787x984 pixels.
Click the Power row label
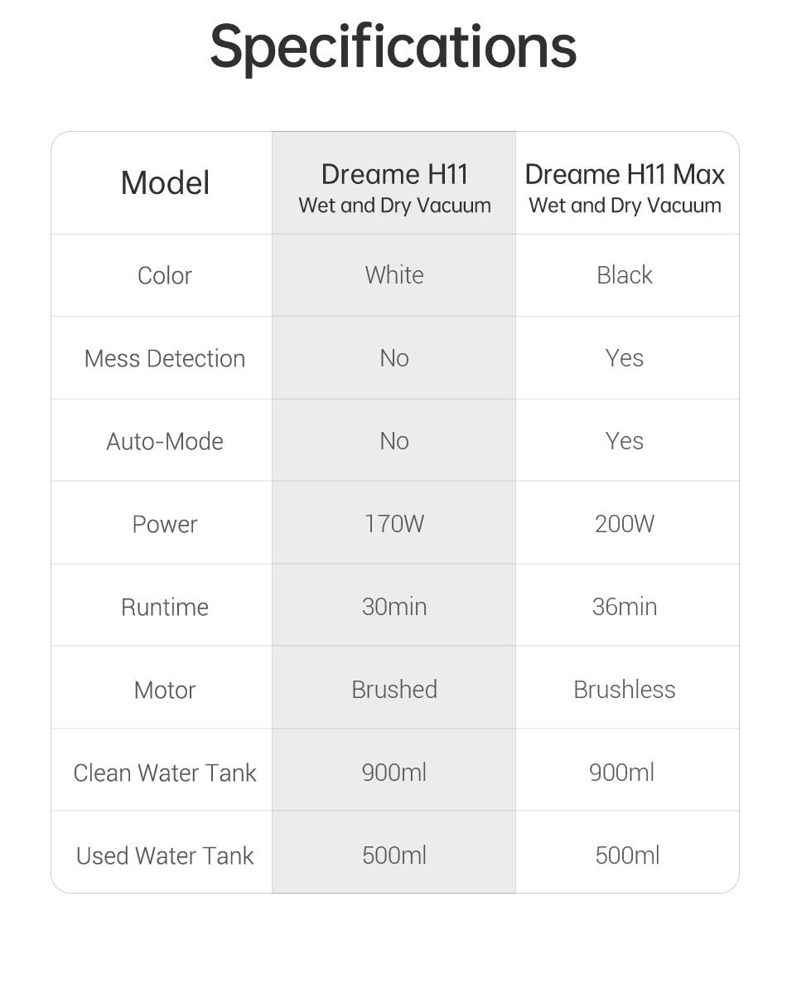165,524
